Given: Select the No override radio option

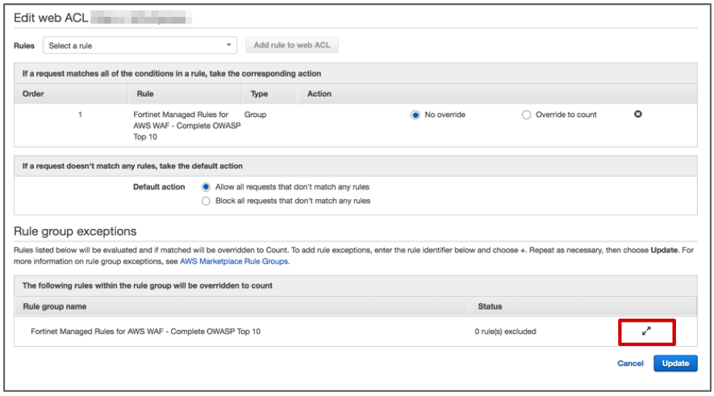Looking at the screenshot, I should tap(415, 115).
